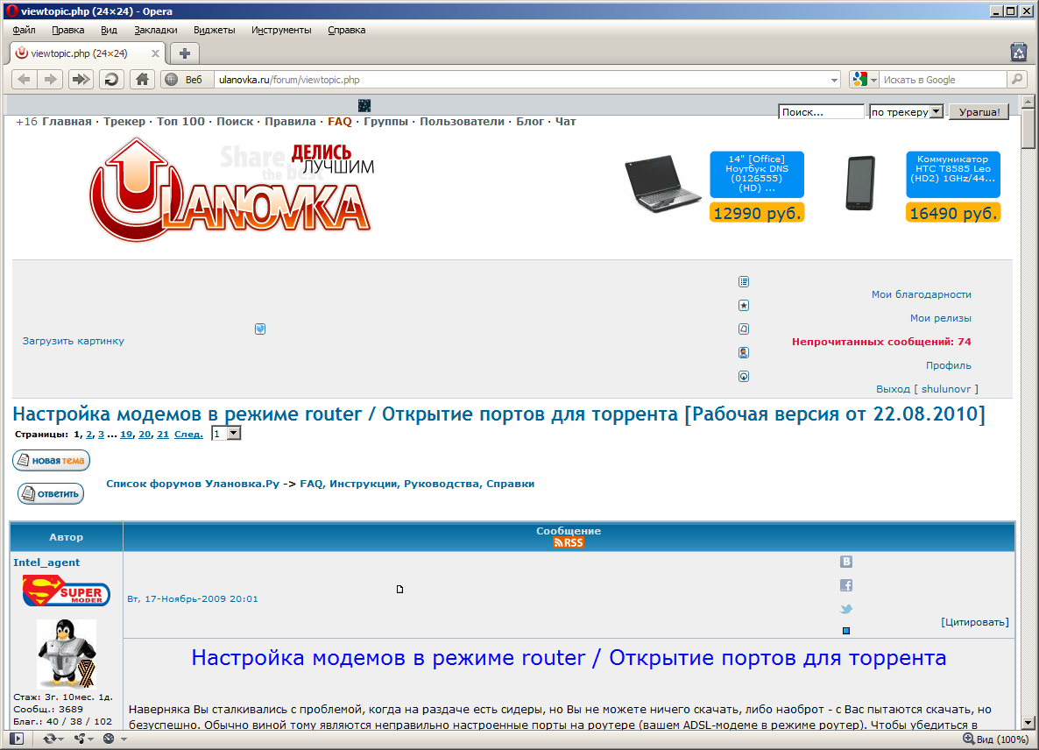Open the Правка menu
The width and height of the screenshot is (1039, 750).
coord(68,30)
